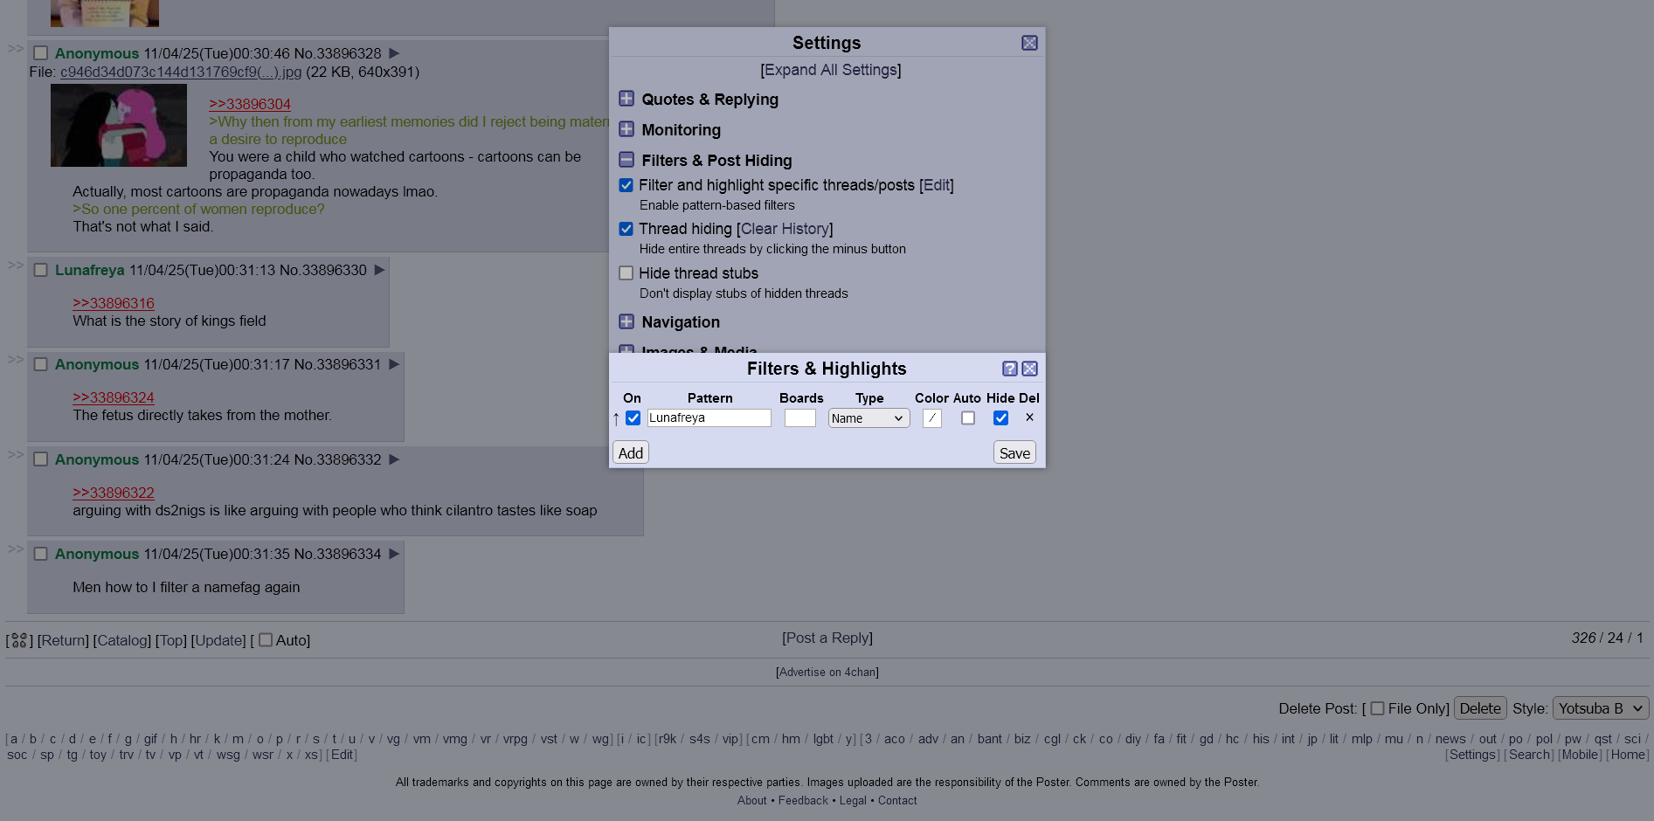Open the Legal link
Image resolution: width=1654 pixels, height=821 pixels.
tap(853, 801)
